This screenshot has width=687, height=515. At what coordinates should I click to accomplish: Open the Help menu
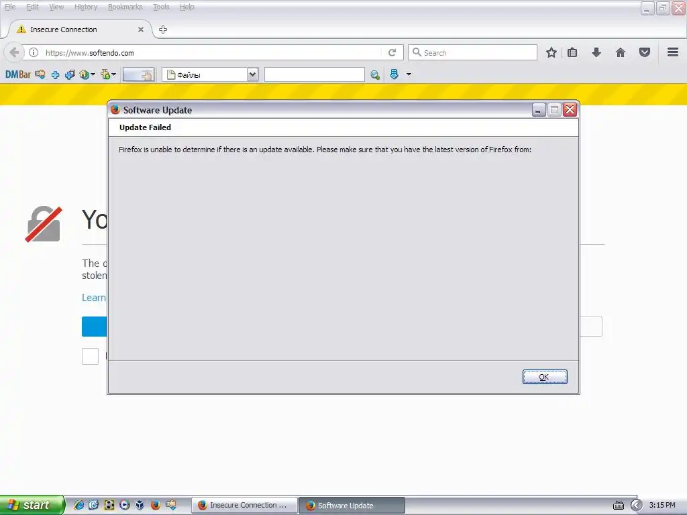click(x=187, y=7)
